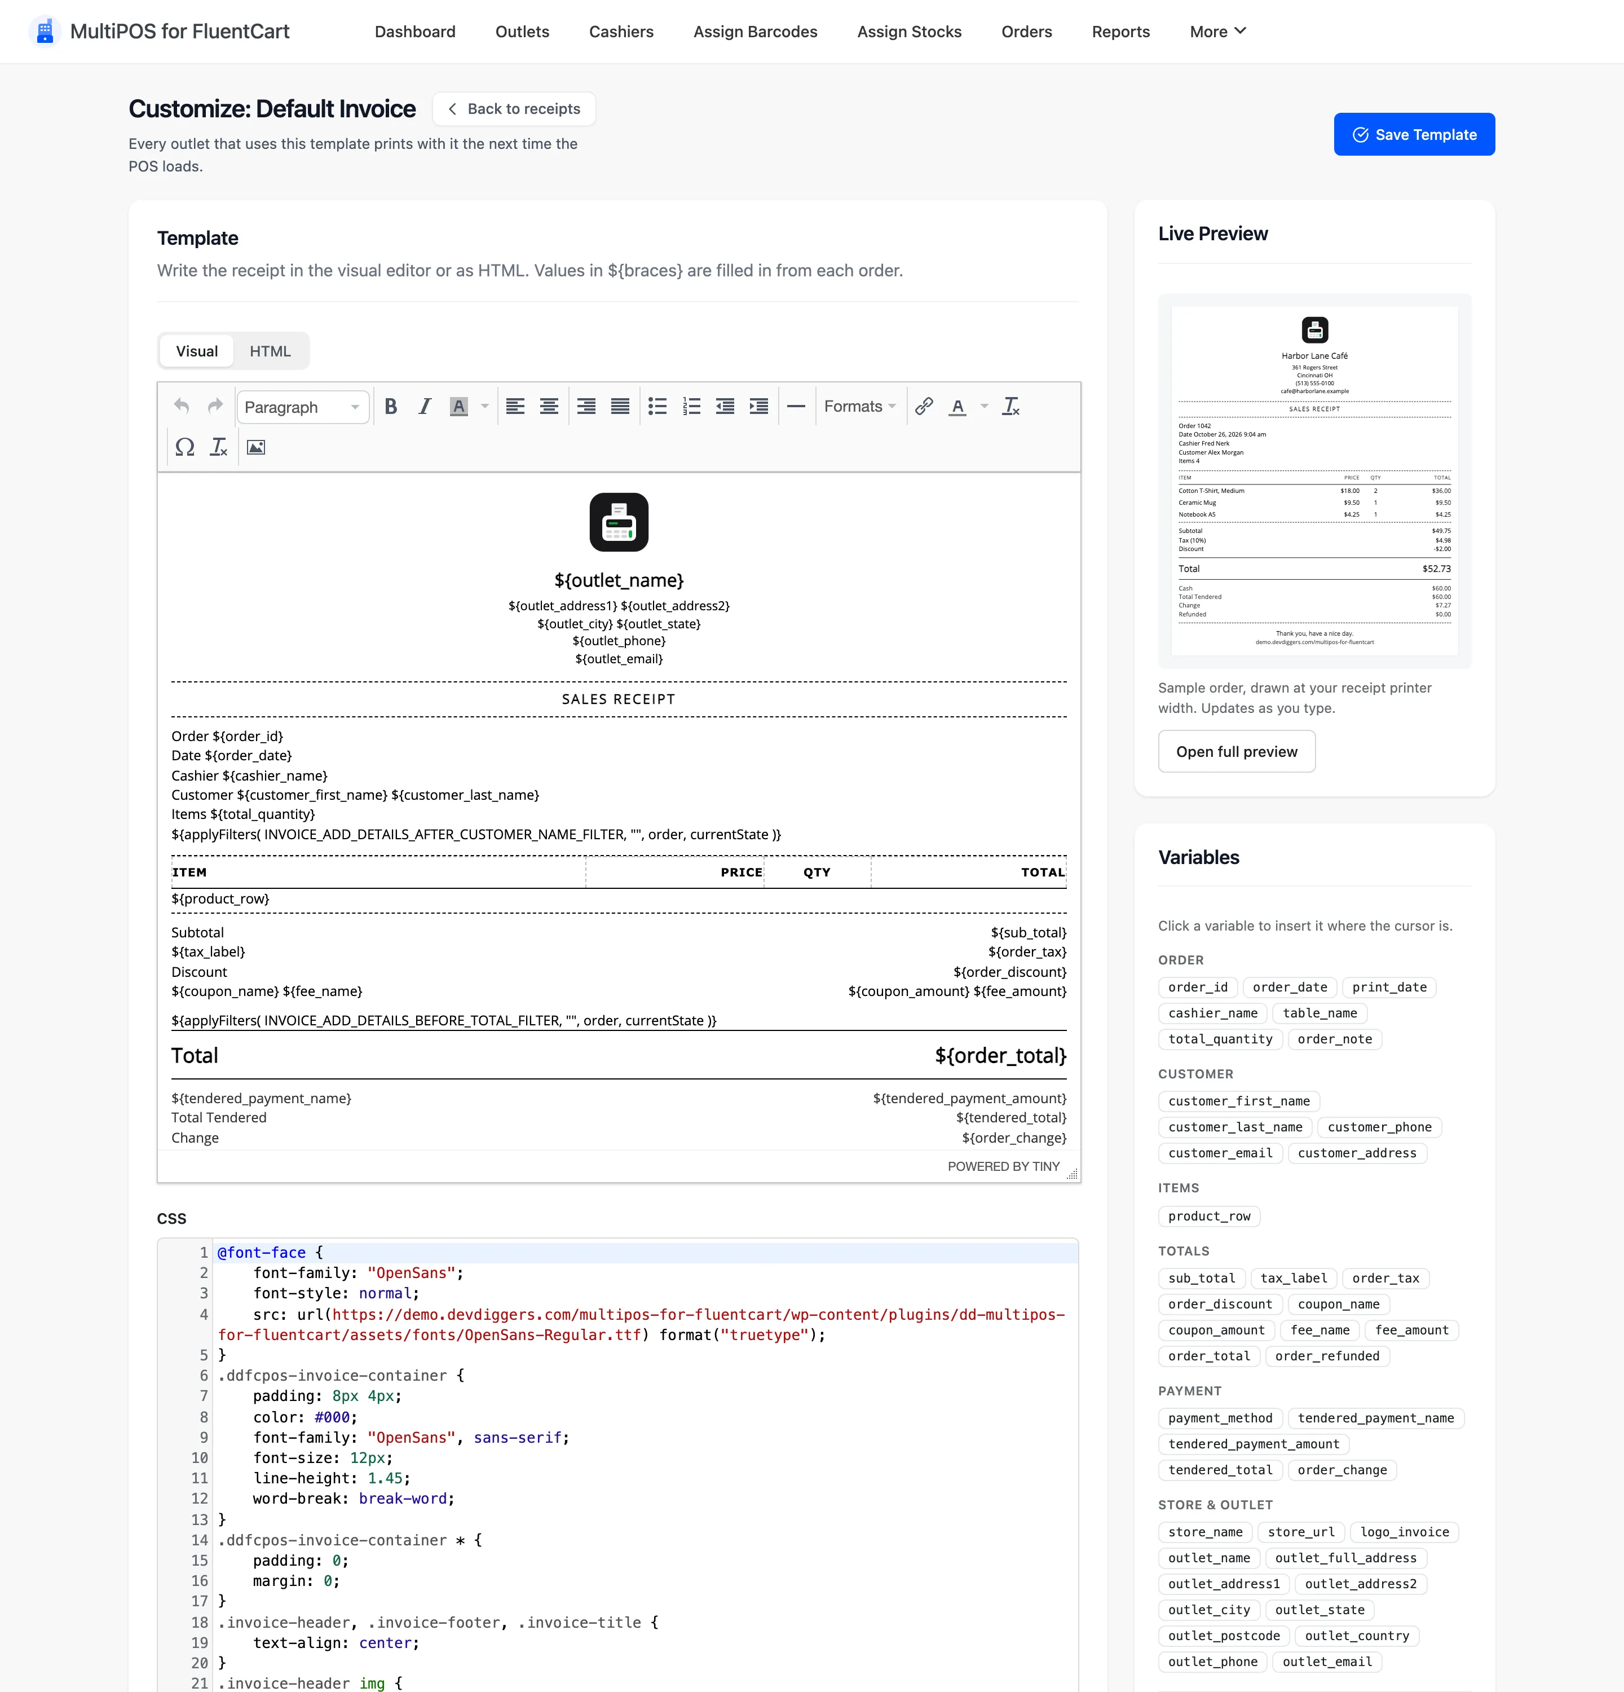Screen dimensions: 1624x1692
Task: Open the Paragraph block format dropdown
Action: [x=303, y=407]
